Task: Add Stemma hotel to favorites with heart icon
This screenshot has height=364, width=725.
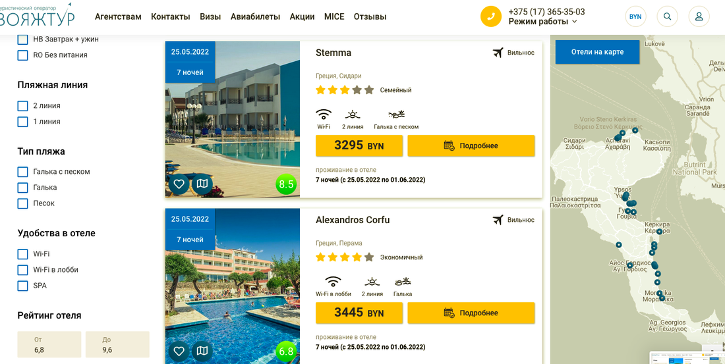Action: click(x=179, y=184)
